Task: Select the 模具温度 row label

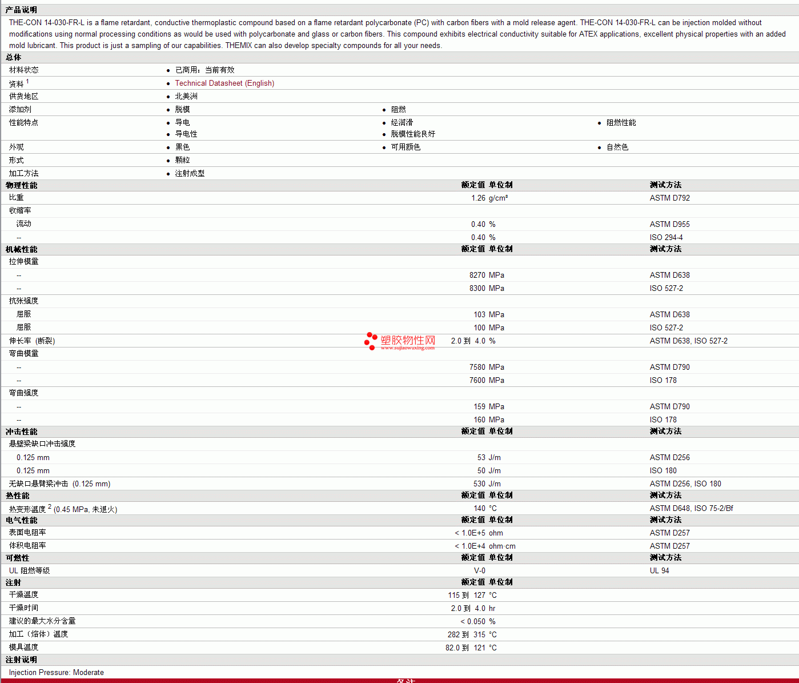Action: [x=24, y=648]
